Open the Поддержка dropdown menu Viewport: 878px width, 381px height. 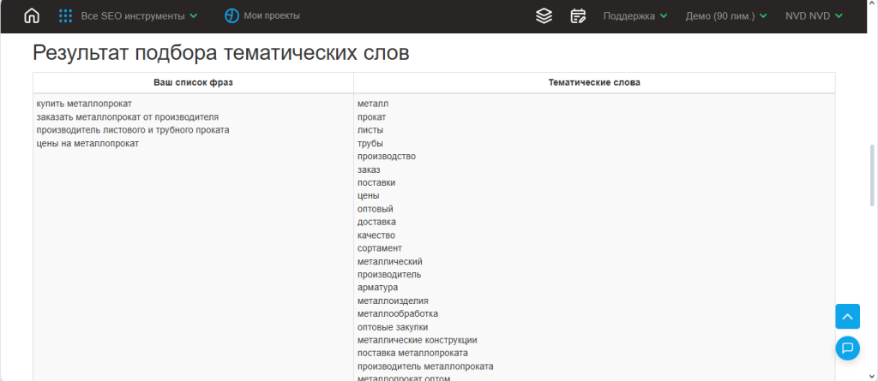pyautogui.click(x=634, y=16)
